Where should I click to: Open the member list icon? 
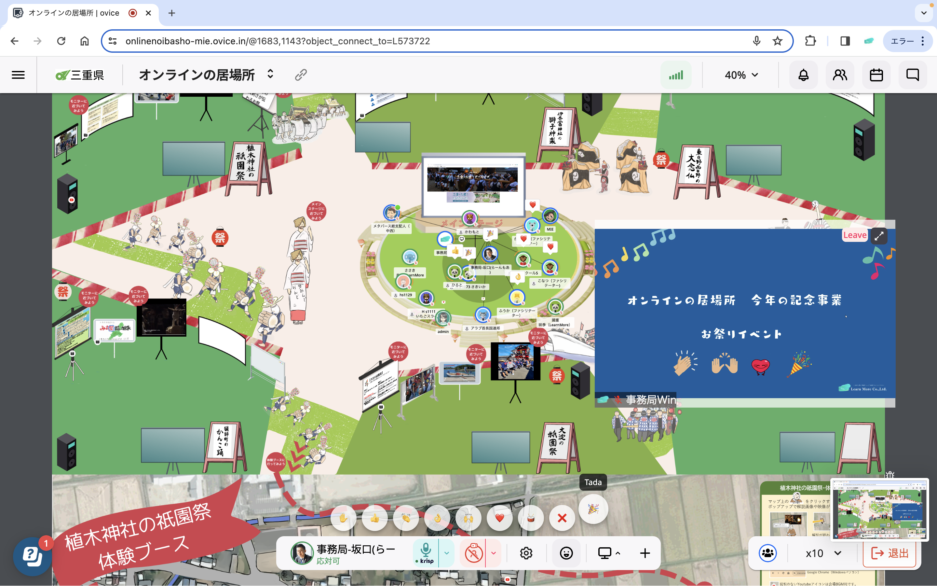840,75
